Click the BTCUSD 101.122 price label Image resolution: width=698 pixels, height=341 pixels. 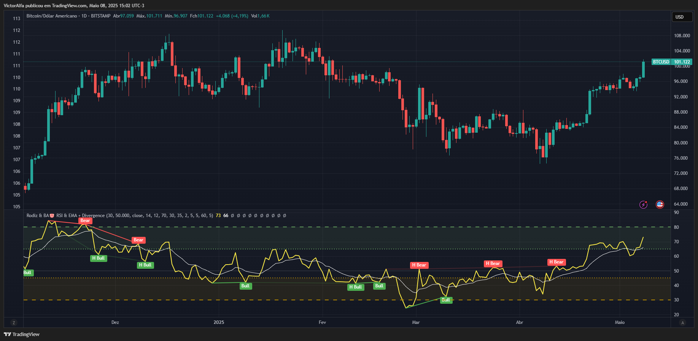(671, 62)
